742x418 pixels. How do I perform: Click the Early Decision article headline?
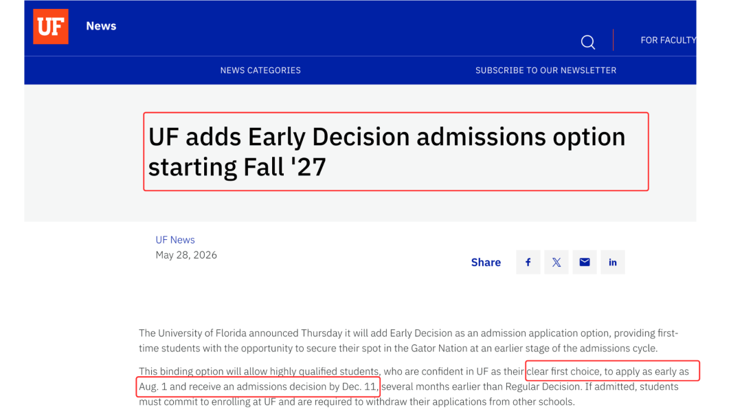click(x=387, y=151)
